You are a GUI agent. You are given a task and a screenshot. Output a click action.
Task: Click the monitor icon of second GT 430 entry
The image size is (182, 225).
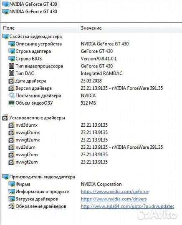[5, 12]
